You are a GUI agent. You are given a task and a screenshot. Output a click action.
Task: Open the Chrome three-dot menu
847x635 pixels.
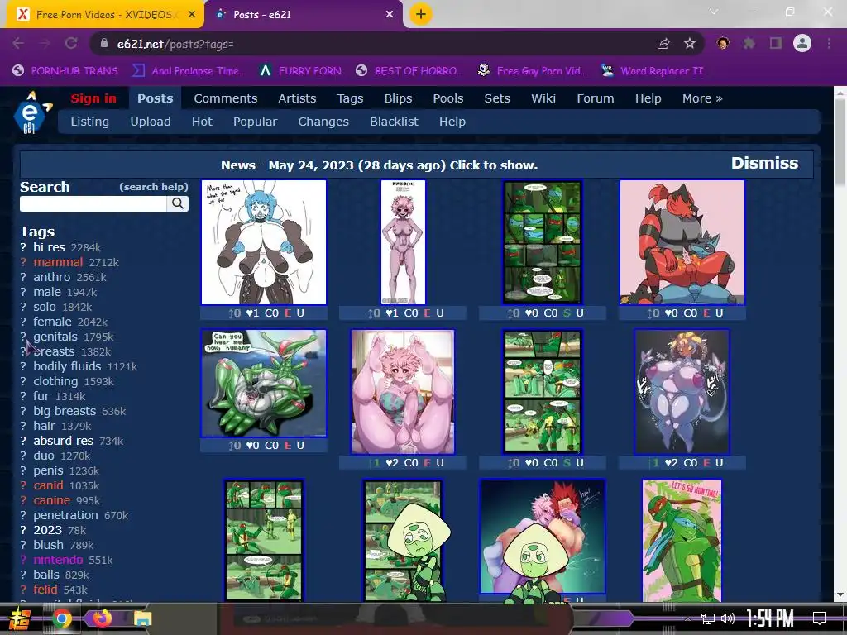(829, 44)
